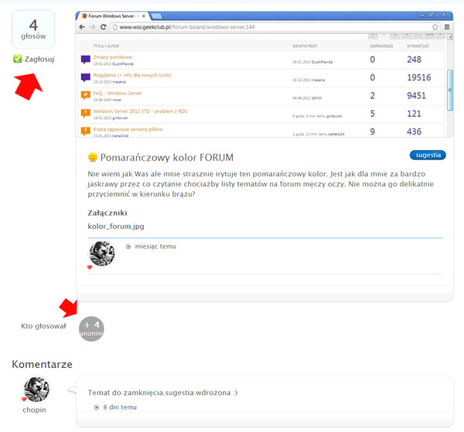The height and width of the screenshot is (432, 464).
Task: Click the new tab button in the browser
Action: [x=156, y=16]
